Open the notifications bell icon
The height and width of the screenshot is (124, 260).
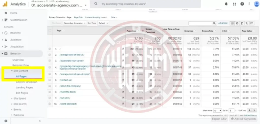point(226,4)
